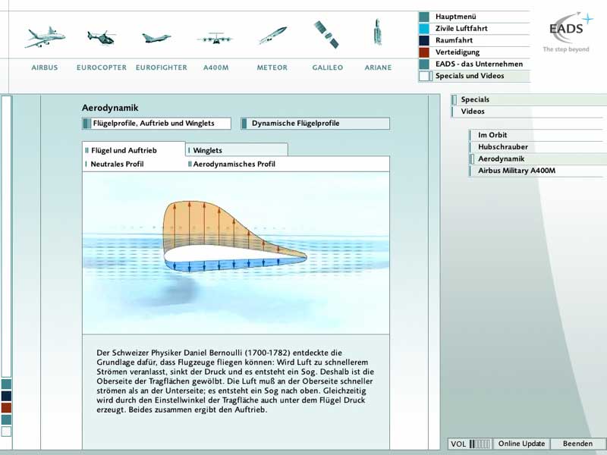Click teal square beside EADS - das Unternehmen
This screenshot has height=455, width=607.
(424, 64)
